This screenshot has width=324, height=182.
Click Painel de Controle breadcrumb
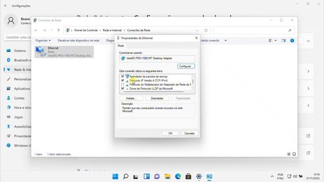[86, 30]
